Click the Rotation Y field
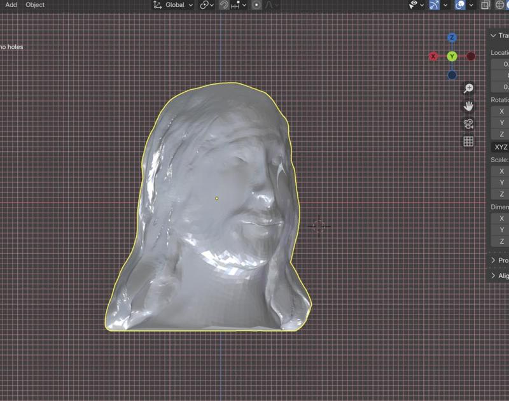This screenshot has height=401, width=509. [x=500, y=123]
